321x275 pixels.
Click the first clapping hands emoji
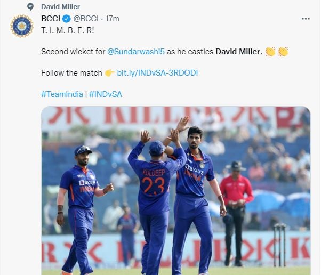[270, 52]
